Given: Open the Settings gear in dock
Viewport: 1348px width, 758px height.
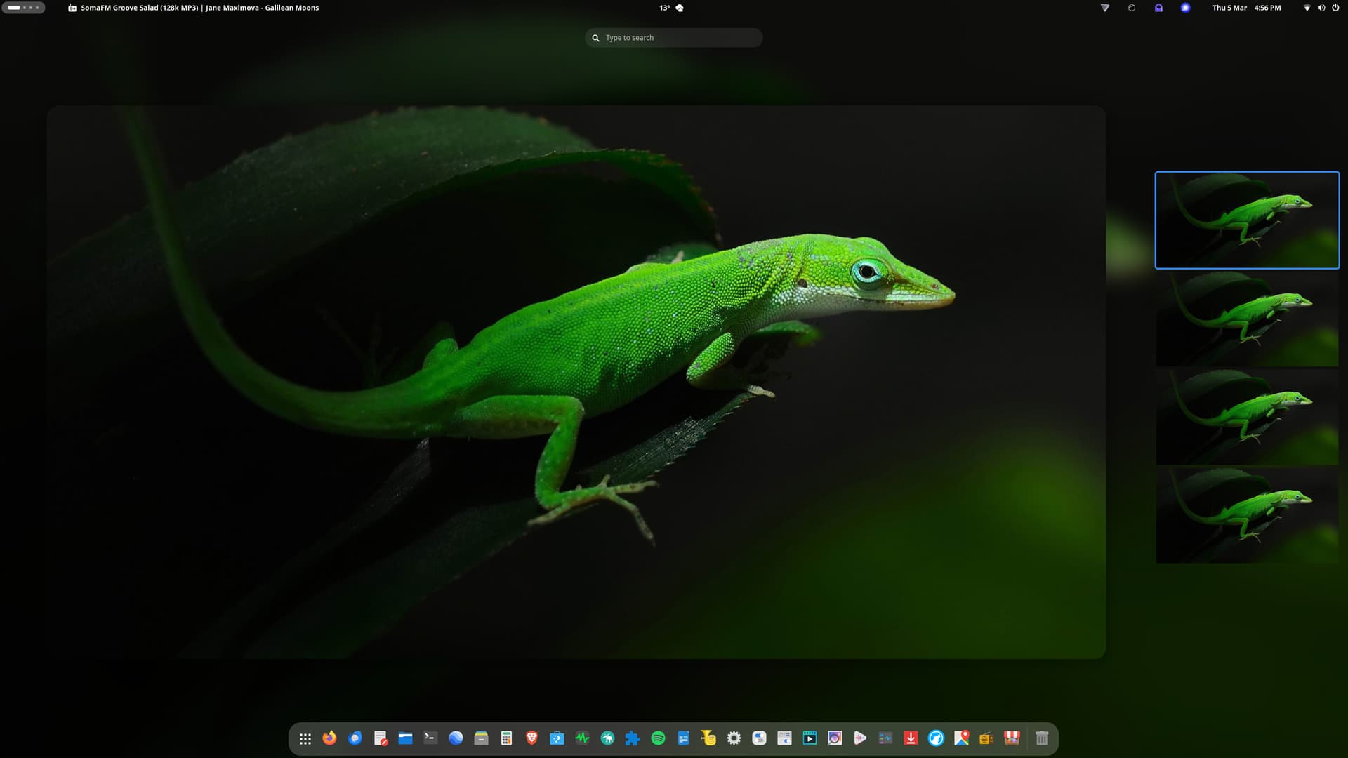Looking at the screenshot, I should click(x=734, y=738).
